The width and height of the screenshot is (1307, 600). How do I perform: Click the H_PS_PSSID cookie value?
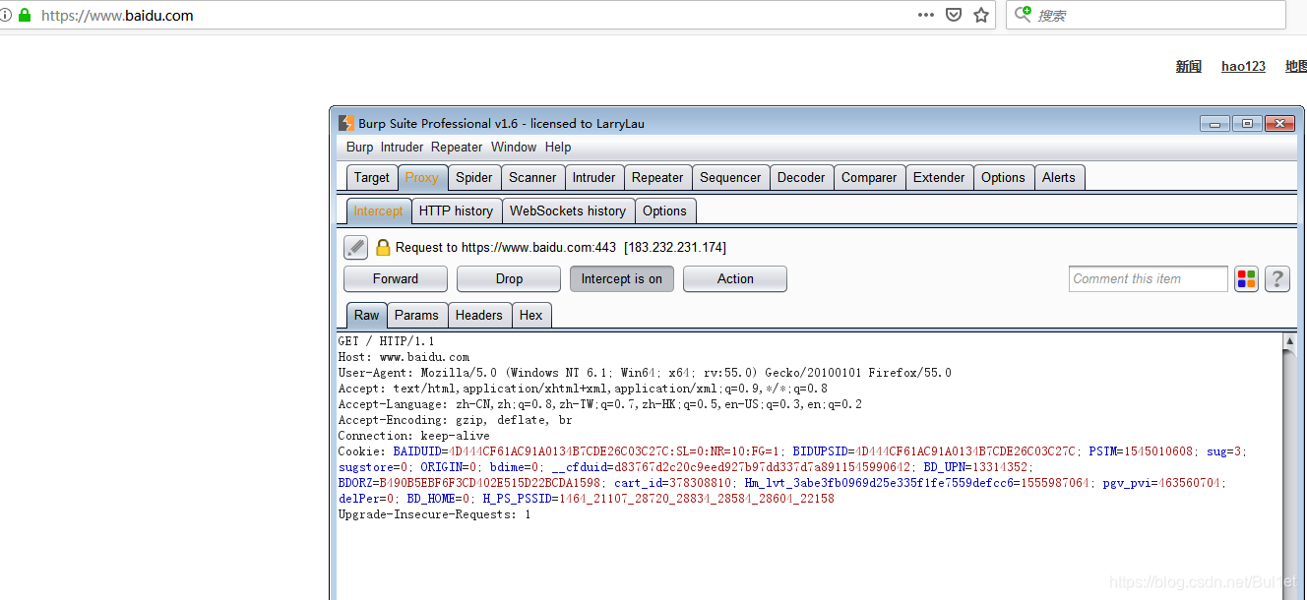pyautogui.click(x=697, y=499)
